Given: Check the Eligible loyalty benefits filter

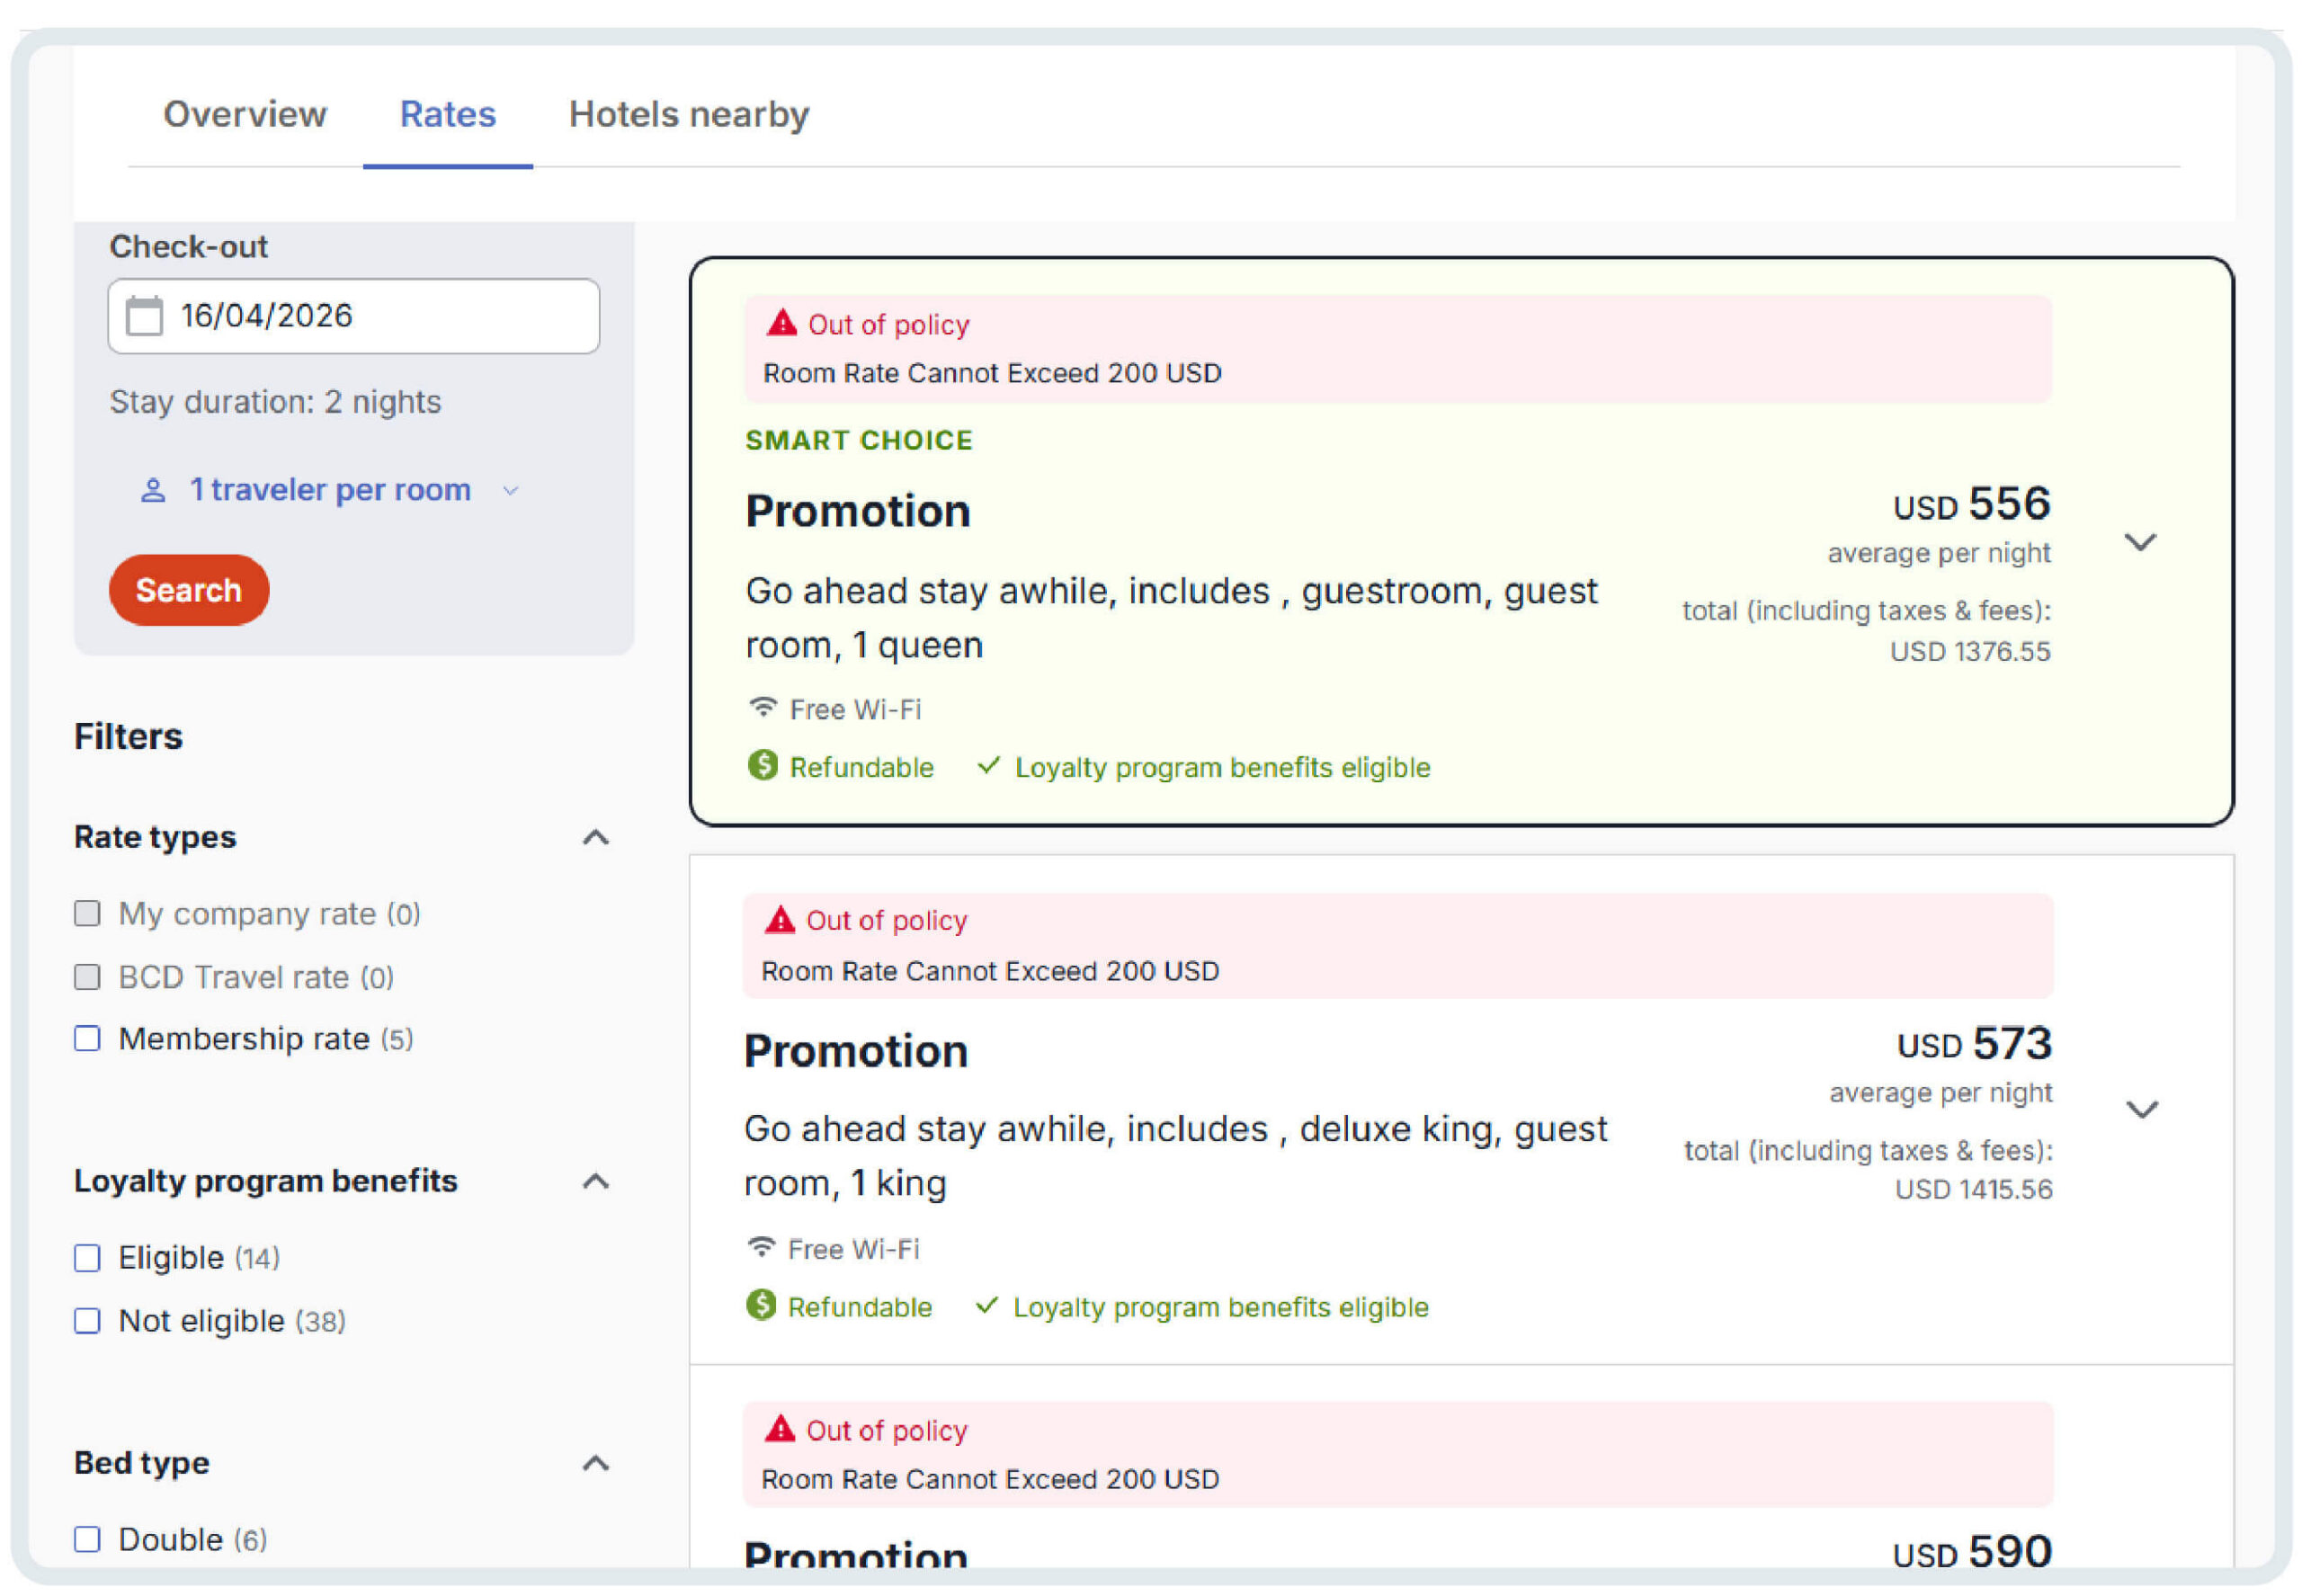Looking at the screenshot, I should 88,1258.
